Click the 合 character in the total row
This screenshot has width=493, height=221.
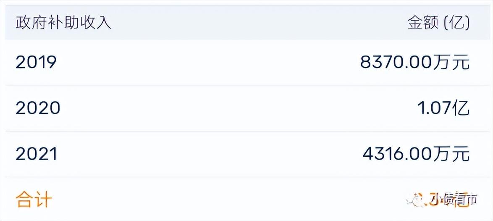tap(24, 199)
